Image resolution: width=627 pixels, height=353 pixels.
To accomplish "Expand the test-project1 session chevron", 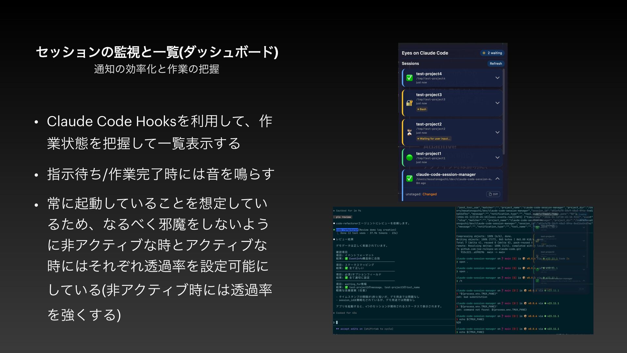I will [497, 158].
